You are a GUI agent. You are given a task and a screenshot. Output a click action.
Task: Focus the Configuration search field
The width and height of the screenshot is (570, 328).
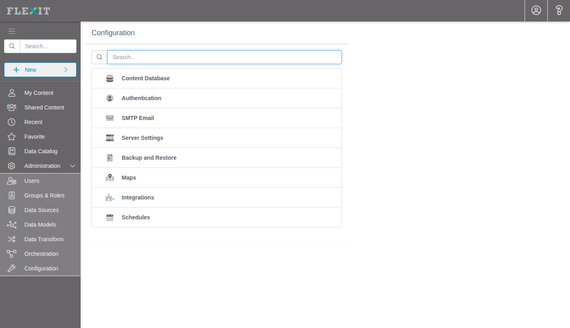click(x=224, y=57)
